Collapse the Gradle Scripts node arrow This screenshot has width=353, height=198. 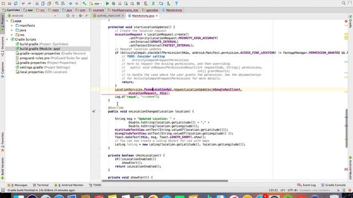coord(7,40)
